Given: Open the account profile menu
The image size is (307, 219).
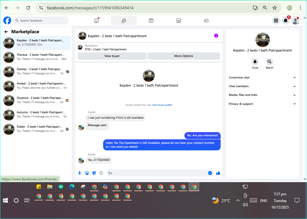Looking at the screenshot, I should [x=295, y=21].
